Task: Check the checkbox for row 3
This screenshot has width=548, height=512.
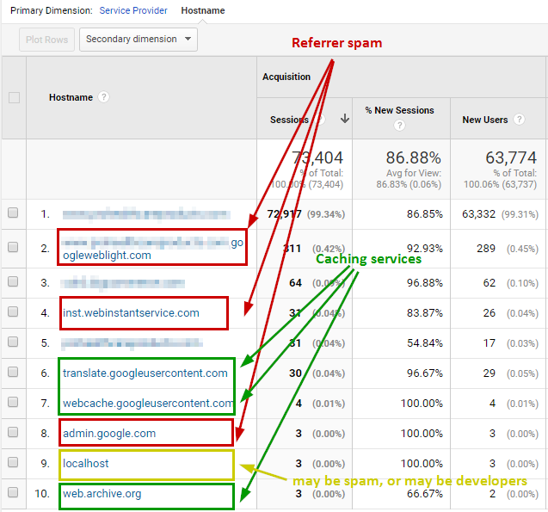Action: click(x=13, y=281)
